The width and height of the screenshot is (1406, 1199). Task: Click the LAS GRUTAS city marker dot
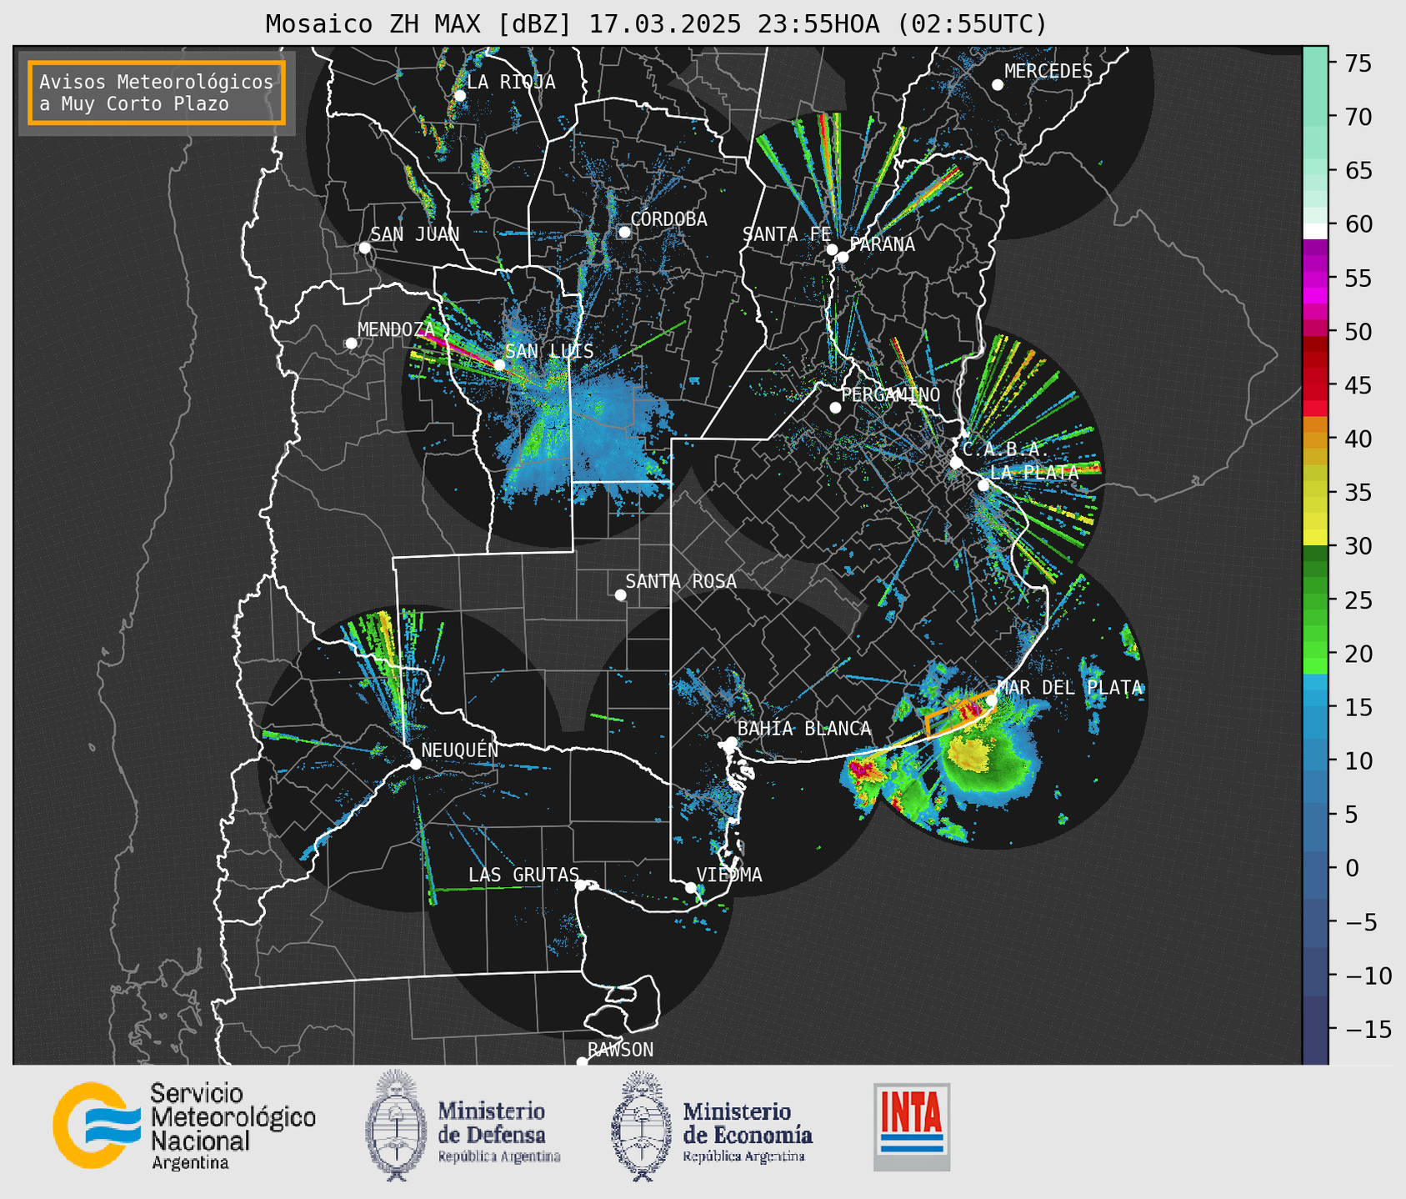581,885
